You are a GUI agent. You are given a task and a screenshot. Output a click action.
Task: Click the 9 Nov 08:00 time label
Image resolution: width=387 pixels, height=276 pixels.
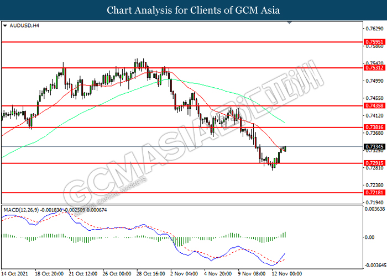[252, 274]
